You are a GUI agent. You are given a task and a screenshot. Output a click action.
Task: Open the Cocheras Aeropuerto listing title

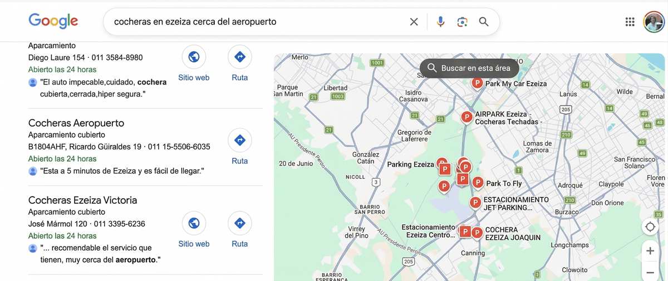[76, 123]
